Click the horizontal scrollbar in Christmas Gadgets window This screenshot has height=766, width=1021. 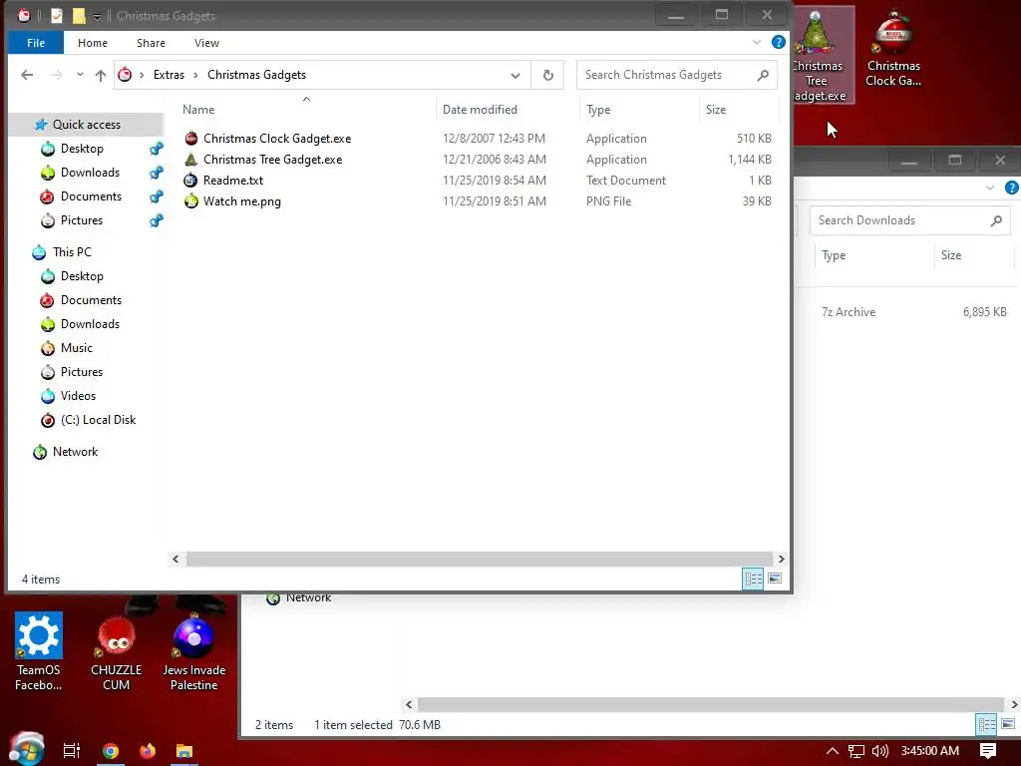[480, 559]
